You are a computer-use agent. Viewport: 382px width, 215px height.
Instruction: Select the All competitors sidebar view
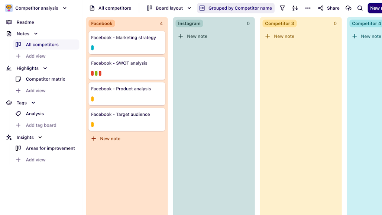(46, 45)
